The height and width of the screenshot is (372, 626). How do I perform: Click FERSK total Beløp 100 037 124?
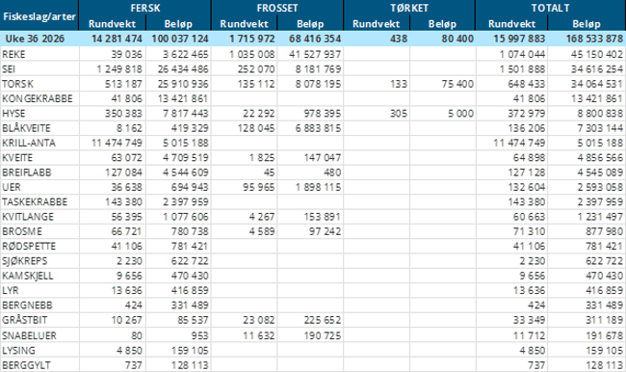180,39
